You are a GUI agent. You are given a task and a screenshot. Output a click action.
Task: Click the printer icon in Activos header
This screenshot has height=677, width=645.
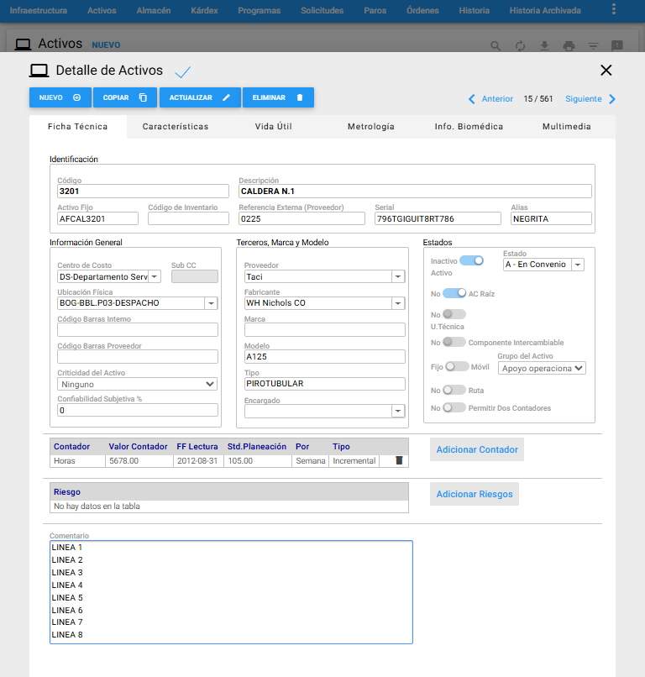tap(569, 45)
